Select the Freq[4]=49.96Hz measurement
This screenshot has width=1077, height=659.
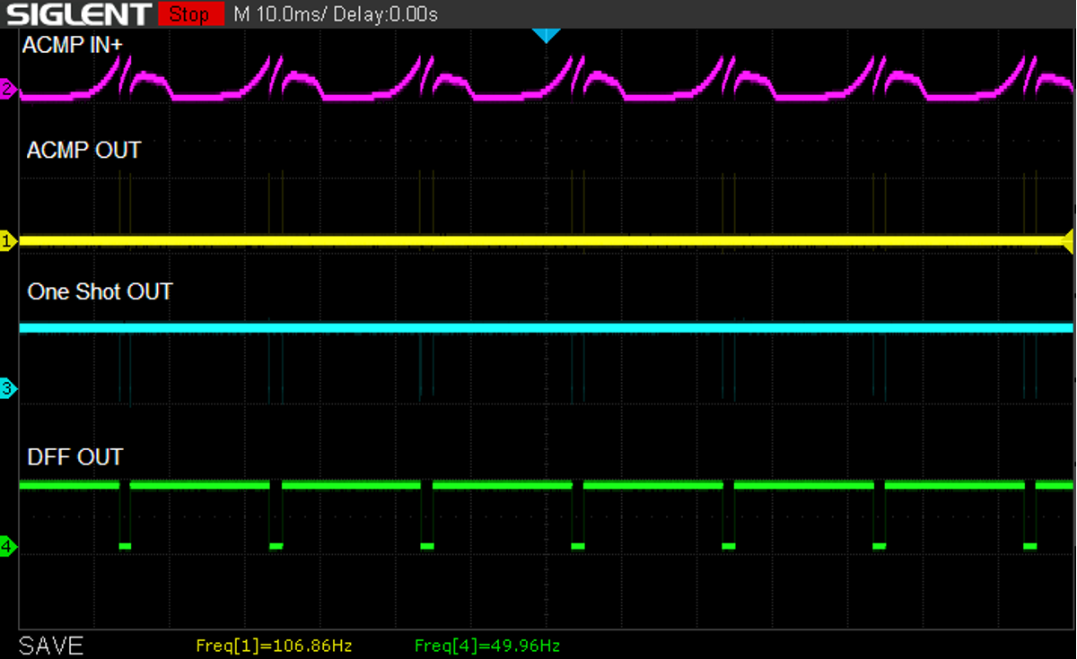point(487,645)
